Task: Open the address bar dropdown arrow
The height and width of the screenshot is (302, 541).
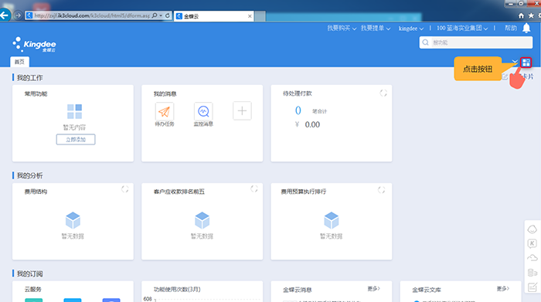Action: pyautogui.click(x=161, y=15)
